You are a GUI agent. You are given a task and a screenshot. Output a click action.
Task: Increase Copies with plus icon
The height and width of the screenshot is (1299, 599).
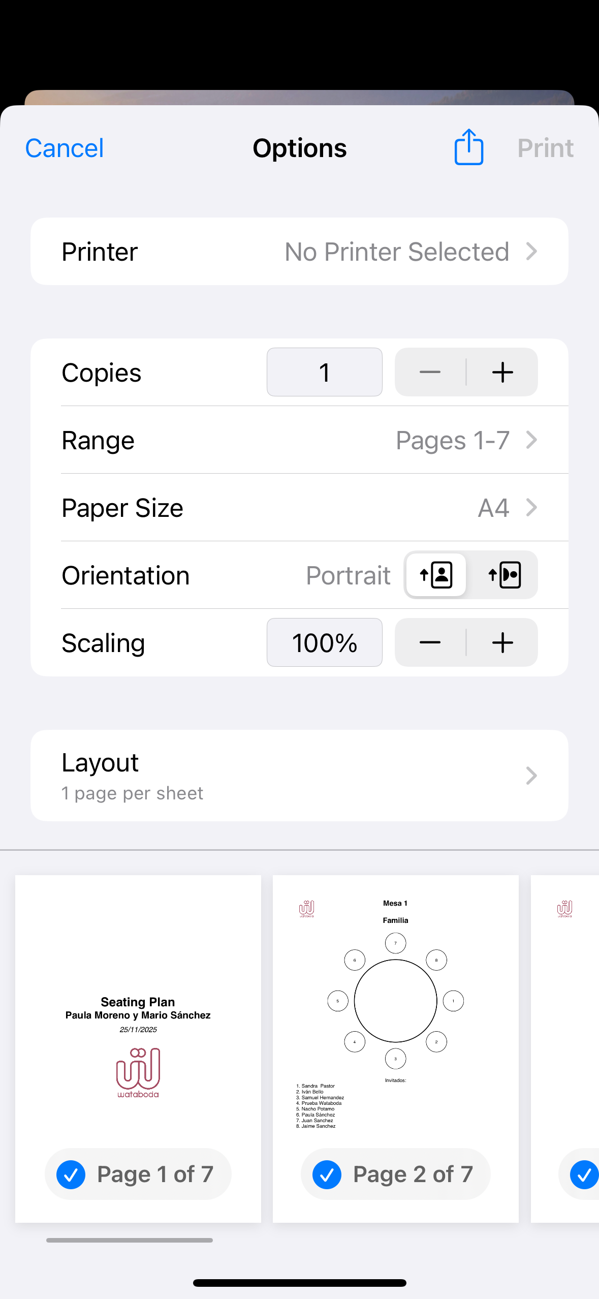502,372
